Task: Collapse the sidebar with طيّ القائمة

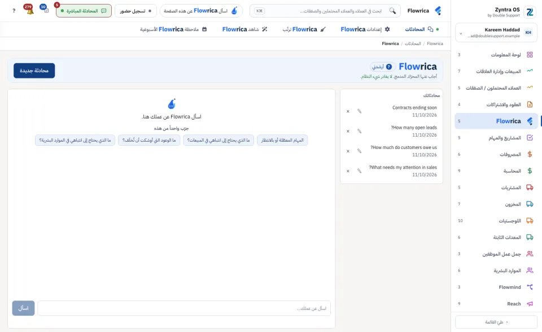Action: click(x=496, y=322)
